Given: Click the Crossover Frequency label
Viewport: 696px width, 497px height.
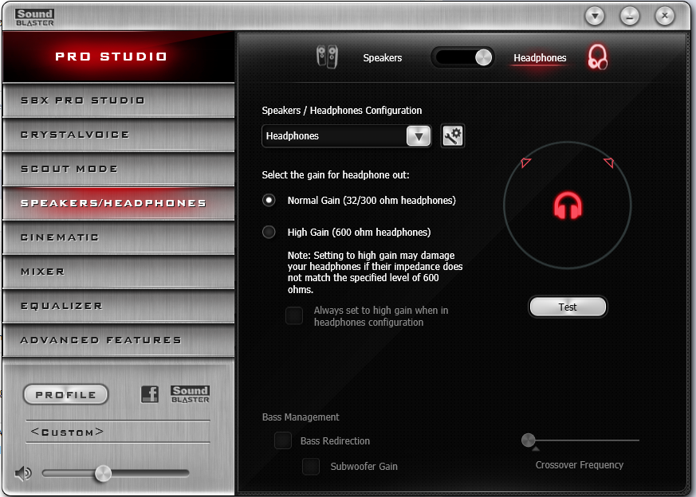Looking at the screenshot, I should 580,465.
